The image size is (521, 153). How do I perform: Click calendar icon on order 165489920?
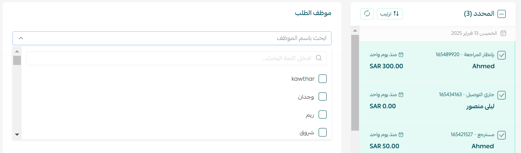pos(401,55)
